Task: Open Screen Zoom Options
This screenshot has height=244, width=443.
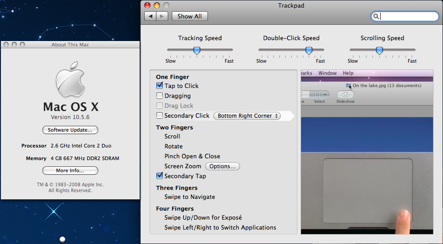Action: tap(222, 166)
